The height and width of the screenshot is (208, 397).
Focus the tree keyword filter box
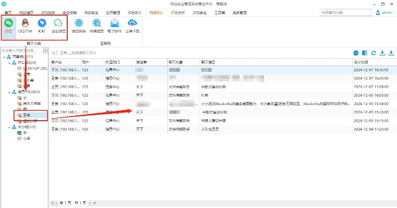22,50
